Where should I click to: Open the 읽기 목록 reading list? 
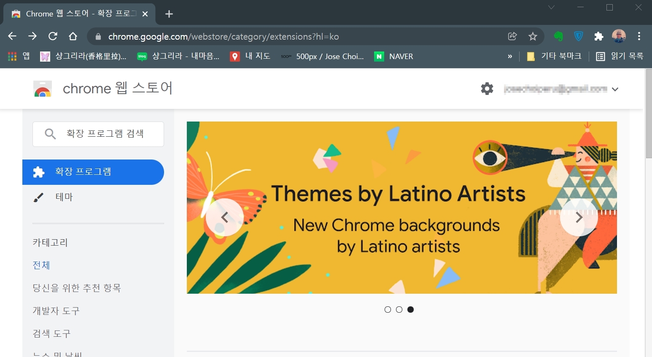[620, 56]
